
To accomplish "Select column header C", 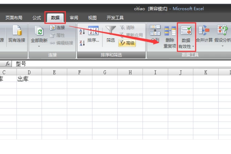I will 8,72.
